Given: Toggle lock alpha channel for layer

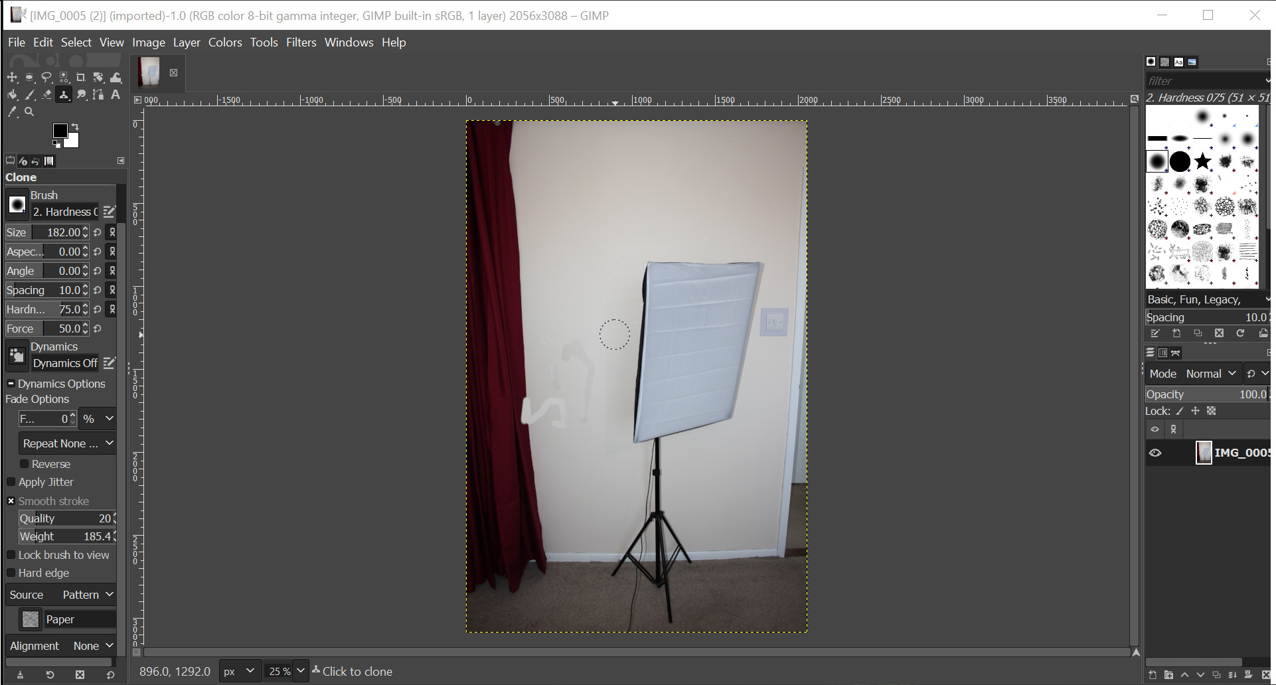Looking at the screenshot, I should (1212, 411).
